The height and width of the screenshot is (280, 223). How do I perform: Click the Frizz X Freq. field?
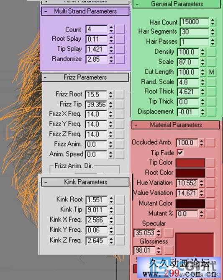[96, 114]
